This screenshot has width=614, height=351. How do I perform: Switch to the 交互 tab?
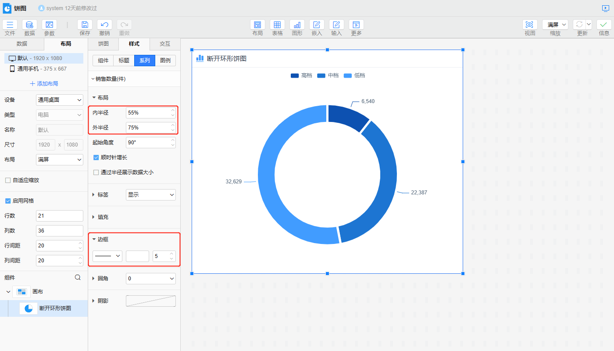pyautogui.click(x=165, y=44)
